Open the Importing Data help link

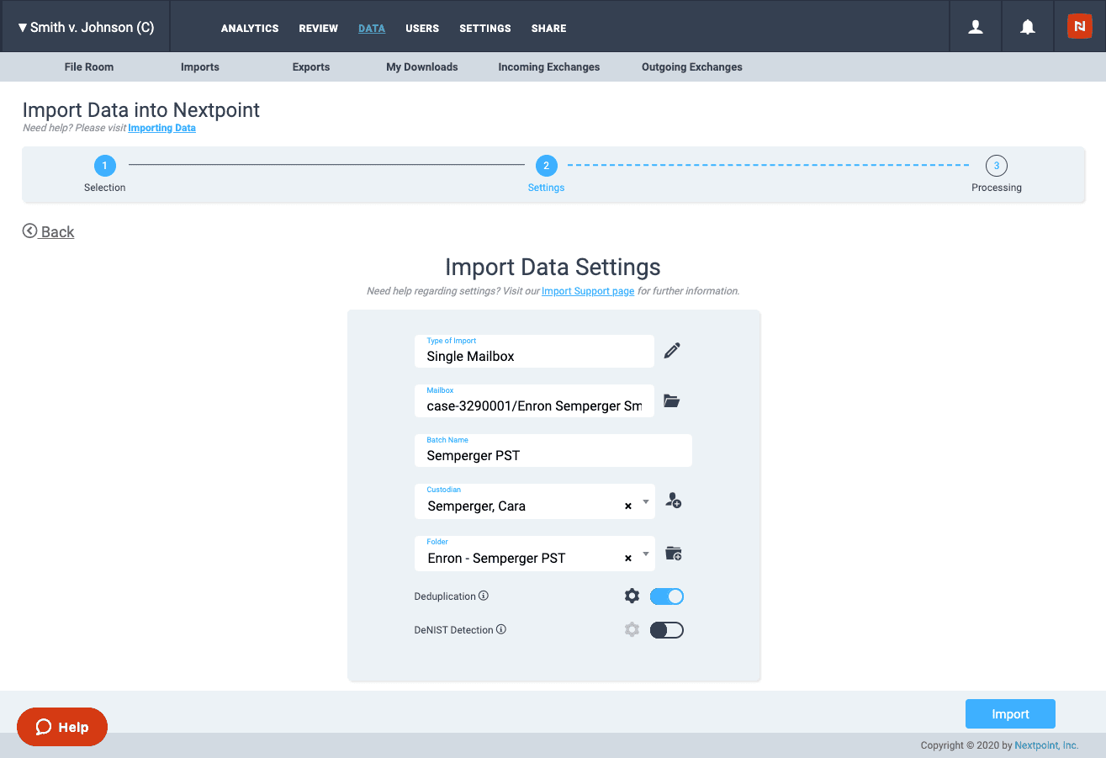[161, 128]
